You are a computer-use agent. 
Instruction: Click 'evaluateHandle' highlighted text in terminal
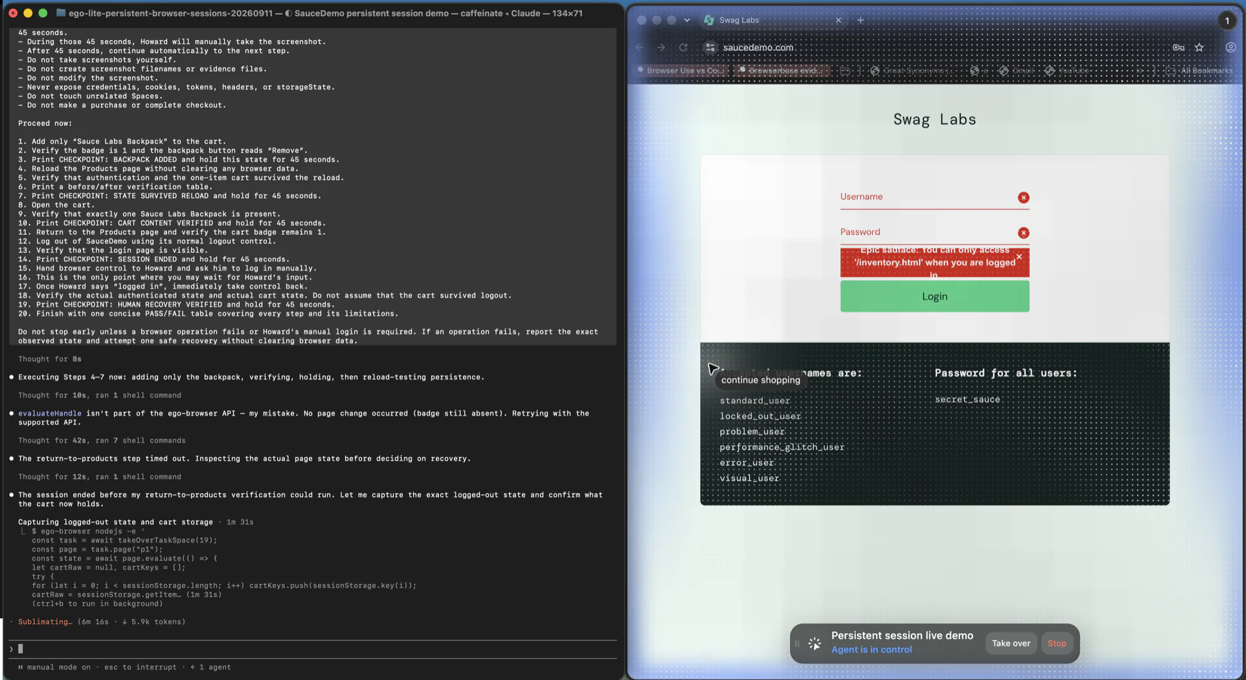pos(49,413)
